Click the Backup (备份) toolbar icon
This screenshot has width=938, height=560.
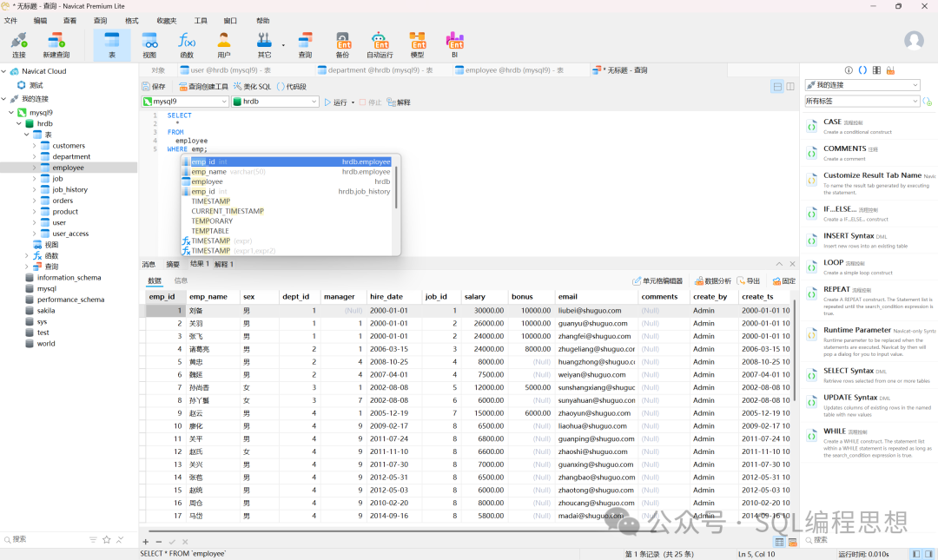click(343, 41)
